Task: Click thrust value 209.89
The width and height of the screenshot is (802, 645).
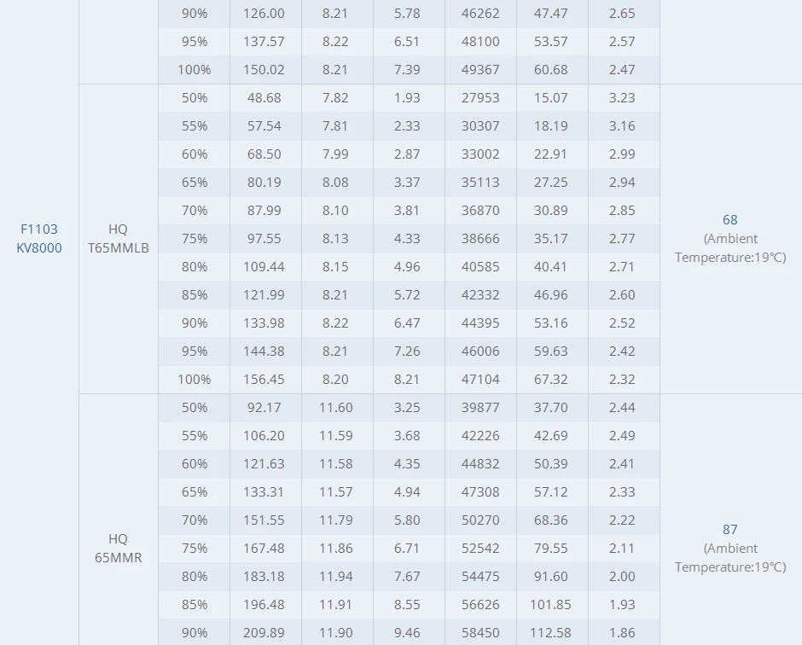Action: [x=264, y=633]
